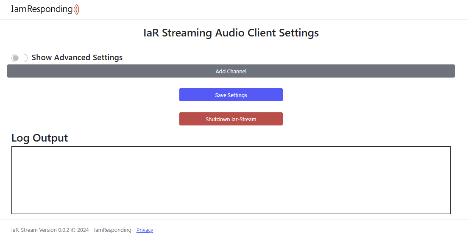This screenshot has height=242, width=468.
Task: Click the IamResponding logo in the header
Action: [45, 9]
